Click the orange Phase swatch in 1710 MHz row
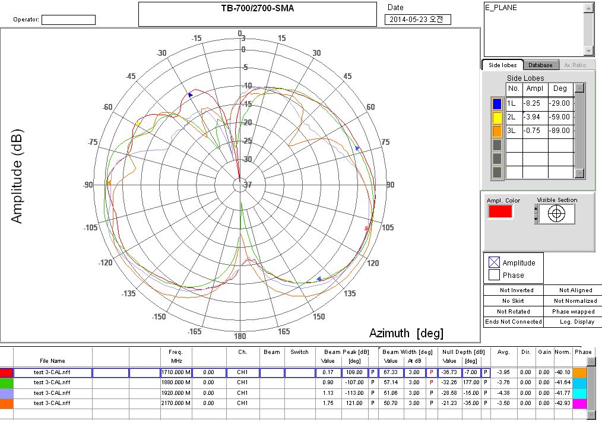 [x=579, y=372]
